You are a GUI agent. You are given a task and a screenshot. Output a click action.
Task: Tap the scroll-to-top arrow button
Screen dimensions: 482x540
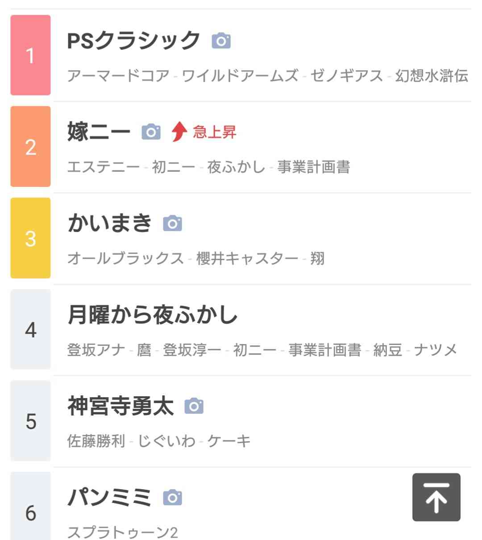click(x=436, y=497)
